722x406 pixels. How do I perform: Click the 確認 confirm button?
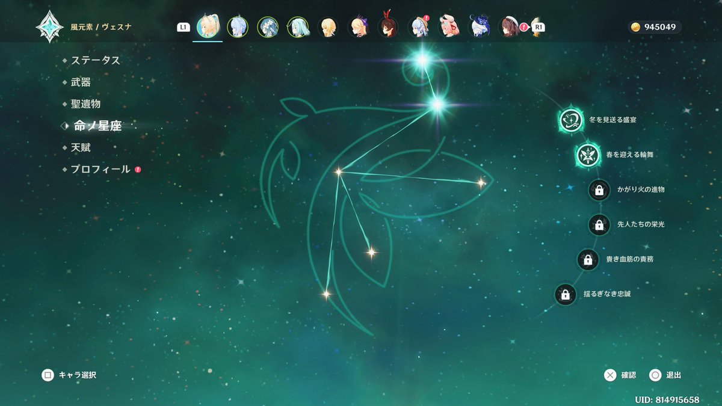[x=620, y=375]
